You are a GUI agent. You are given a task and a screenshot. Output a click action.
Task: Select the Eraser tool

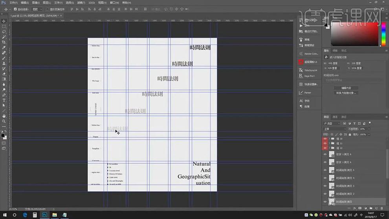click(x=4, y=74)
